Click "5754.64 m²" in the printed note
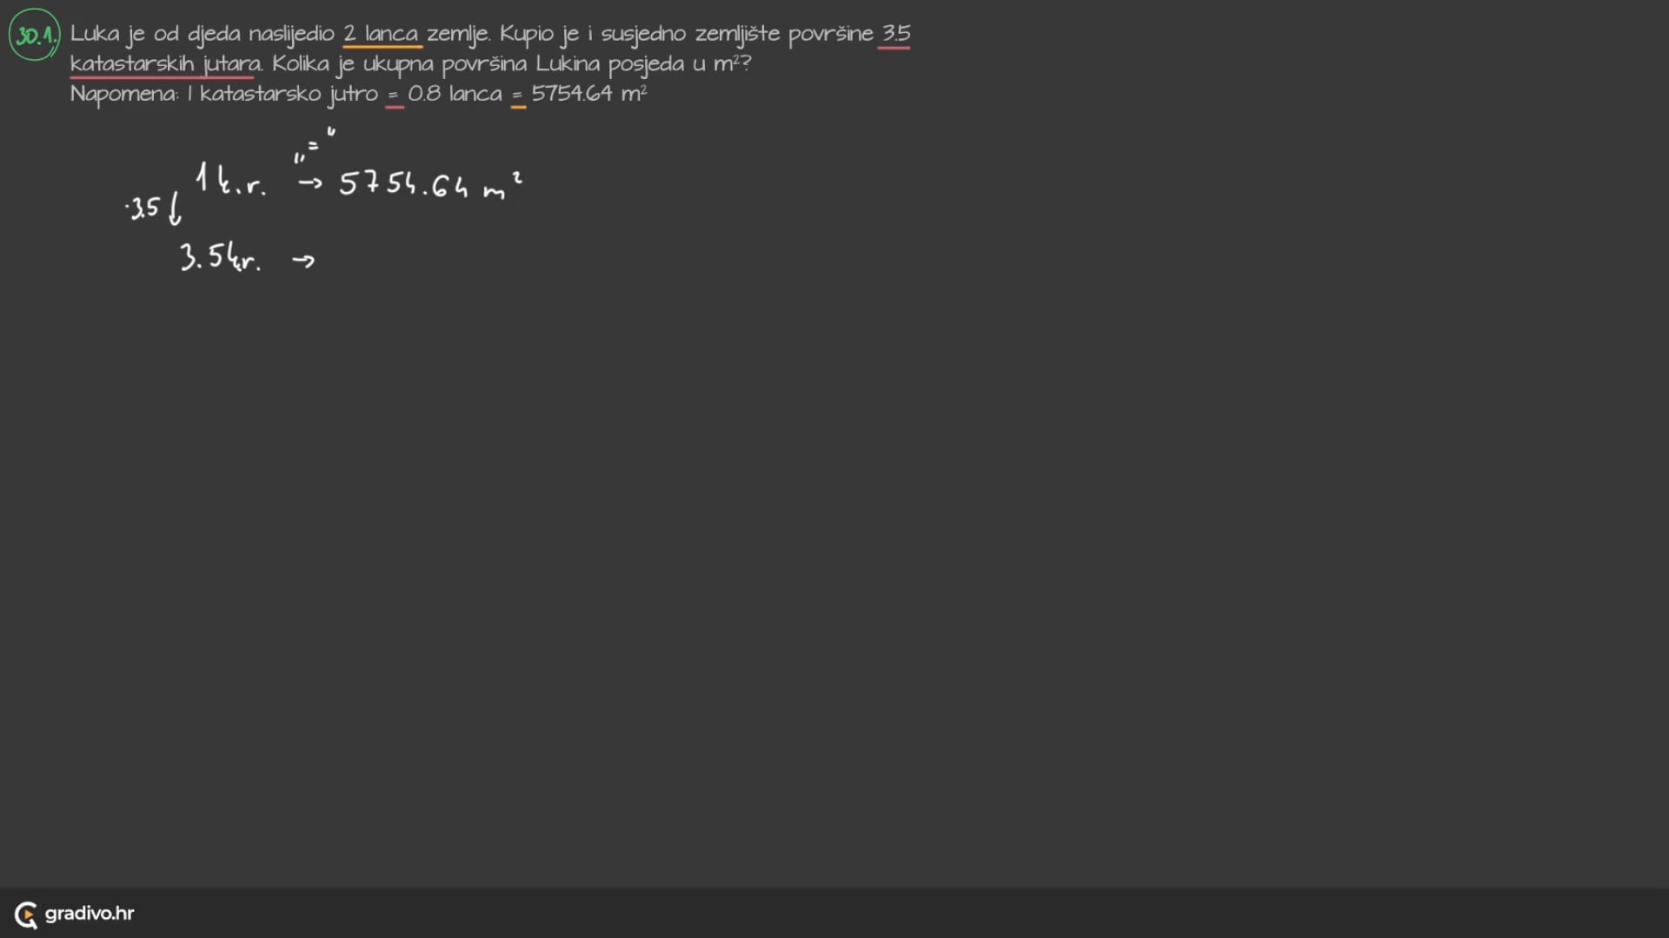The image size is (1669, 938). pos(589,94)
